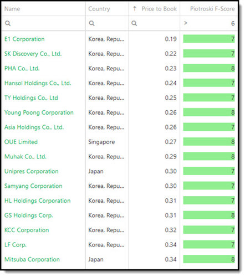Open the Mitsuba Corporation link
Screen dimensions: 245x277
point(32,259)
